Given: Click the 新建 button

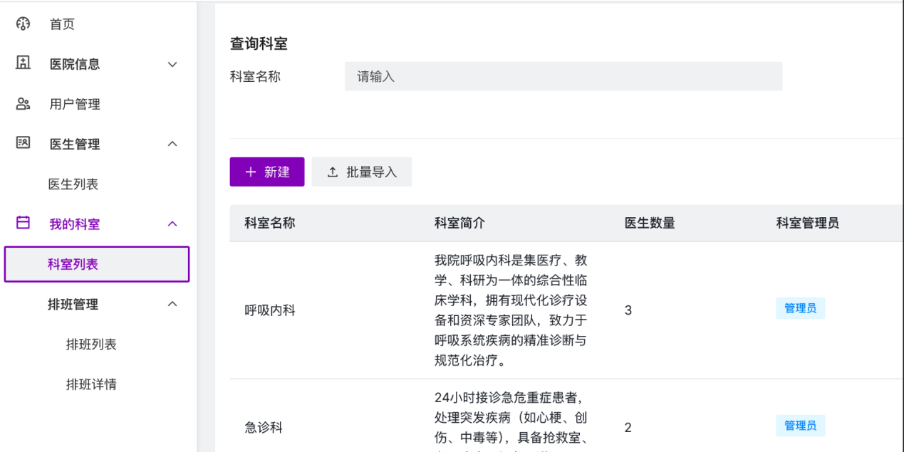Looking at the screenshot, I should coord(267,172).
